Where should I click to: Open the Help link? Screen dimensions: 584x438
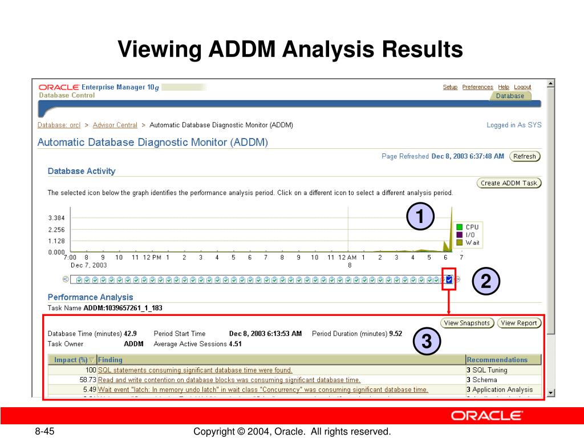pyautogui.click(x=504, y=87)
